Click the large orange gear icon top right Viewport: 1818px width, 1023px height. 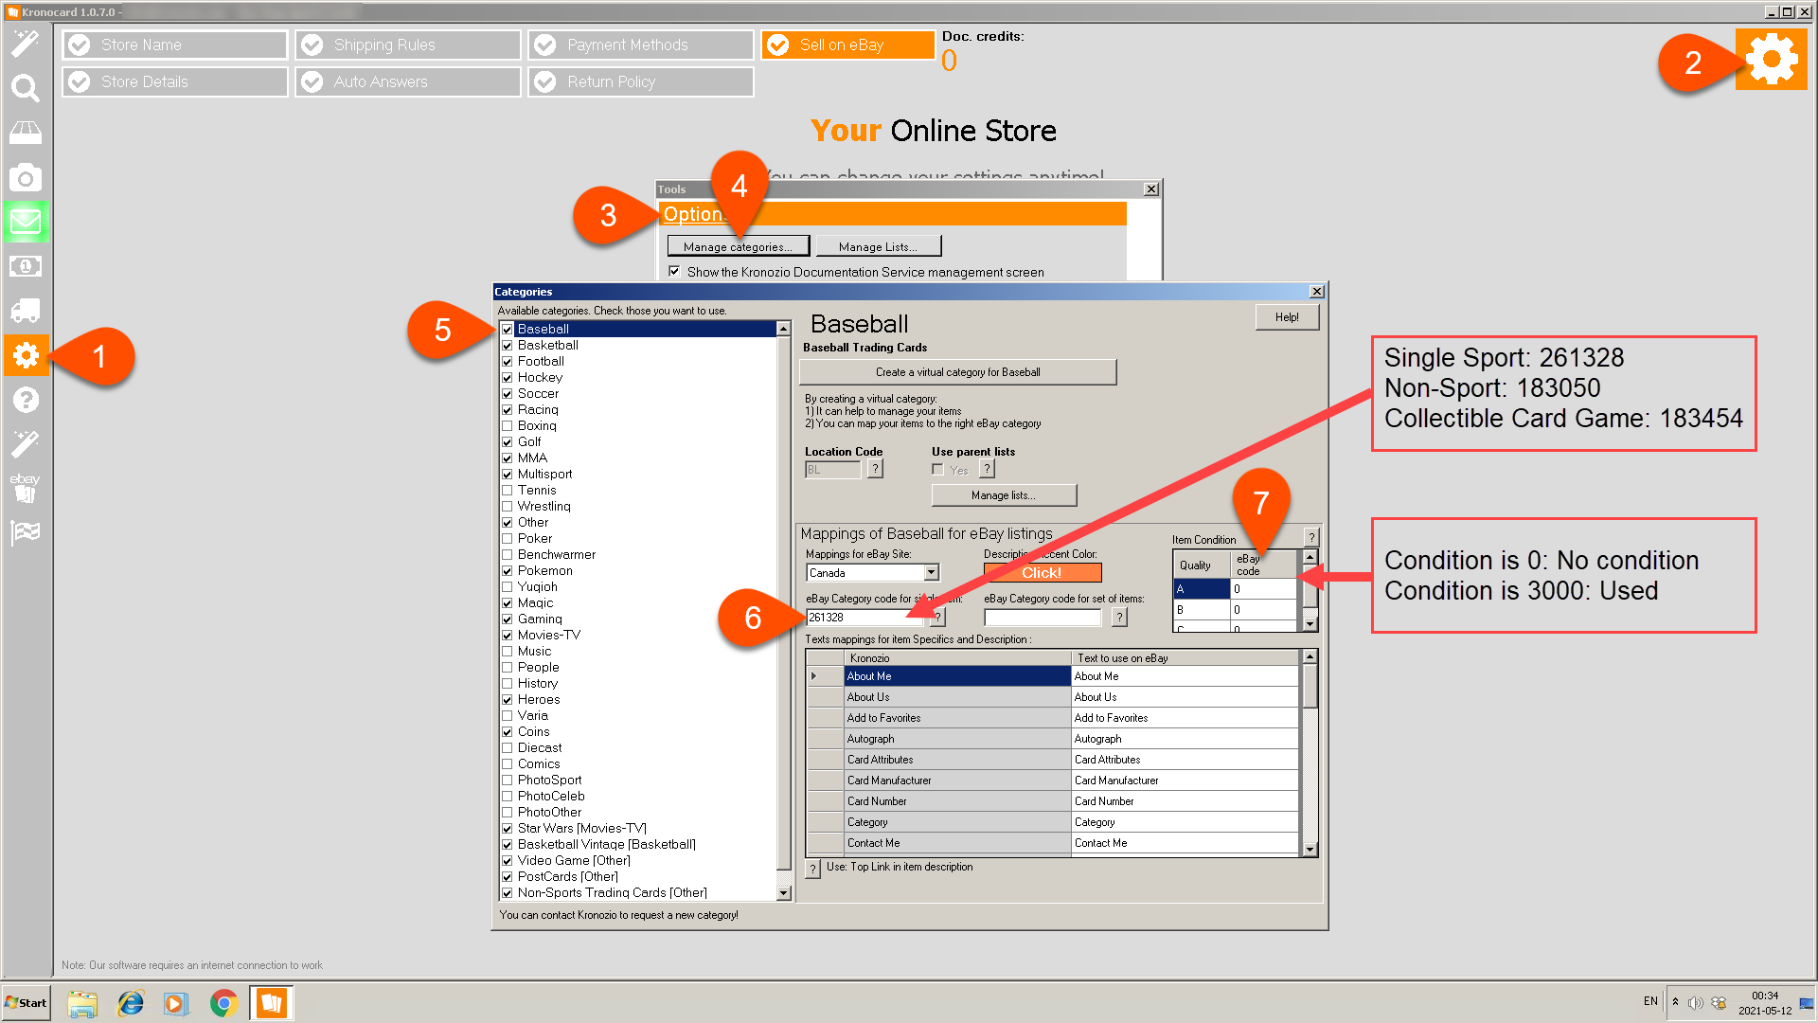coord(1771,60)
